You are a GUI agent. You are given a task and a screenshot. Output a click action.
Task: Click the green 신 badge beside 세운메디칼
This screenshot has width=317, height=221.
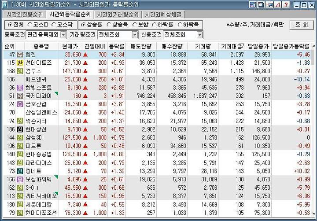[x=20, y=204]
